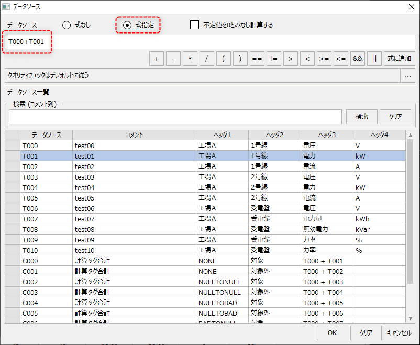420x345 pixels.
Task: Click the plus operator button
Action: [156, 59]
